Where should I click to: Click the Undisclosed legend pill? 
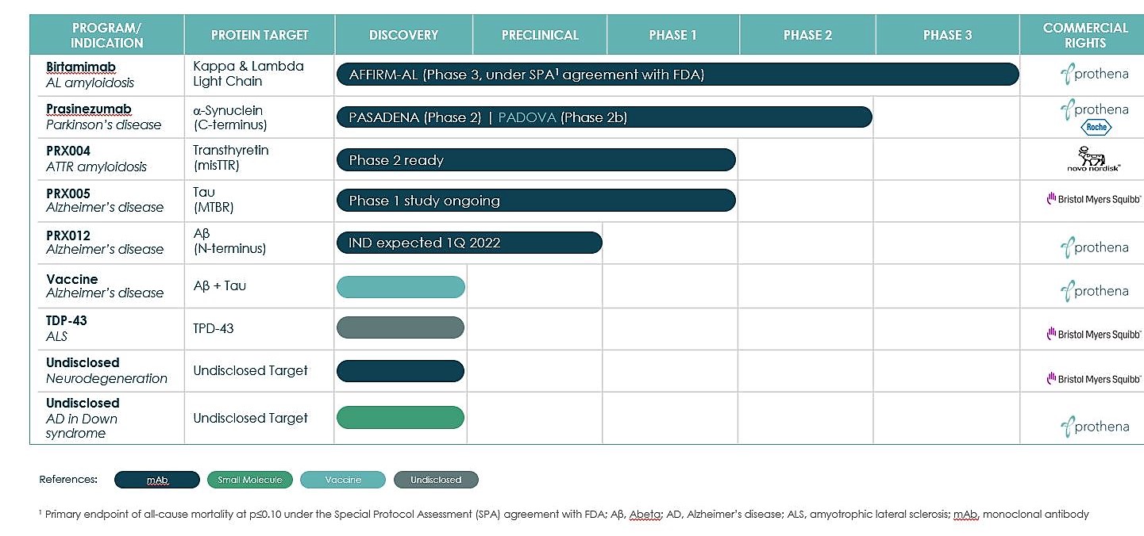(x=436, y=480)
